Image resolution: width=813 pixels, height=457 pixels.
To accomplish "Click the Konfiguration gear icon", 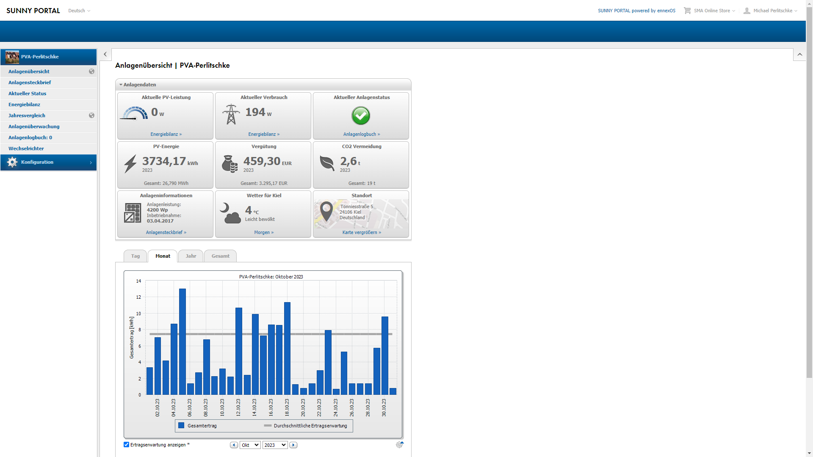I will pos(12,162).
